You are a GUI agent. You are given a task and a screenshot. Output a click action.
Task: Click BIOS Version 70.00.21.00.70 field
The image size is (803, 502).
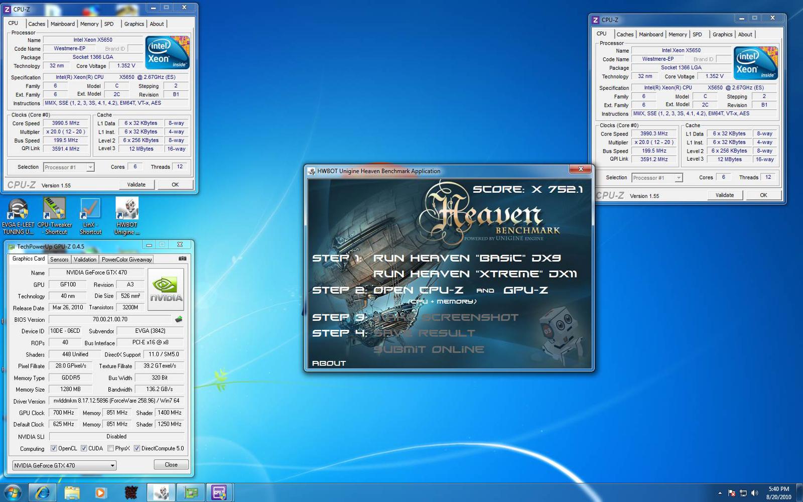110,319
